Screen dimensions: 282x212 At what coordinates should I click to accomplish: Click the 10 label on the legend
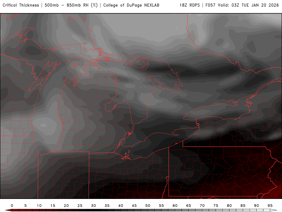point(39,206)
